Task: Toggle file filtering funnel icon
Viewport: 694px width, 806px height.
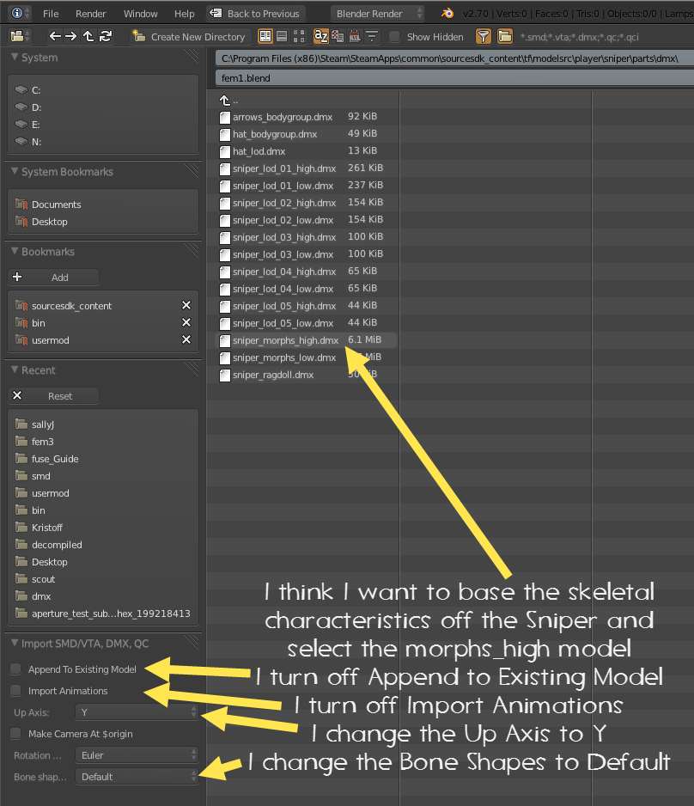Action: [484, 36]
